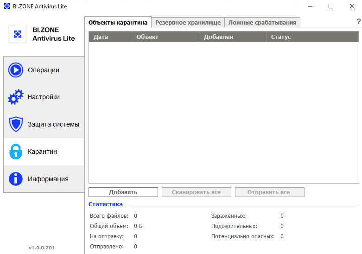The image size is (362, 254).
Task: Click the Защита системы shield icon
Action: point(16,124)
